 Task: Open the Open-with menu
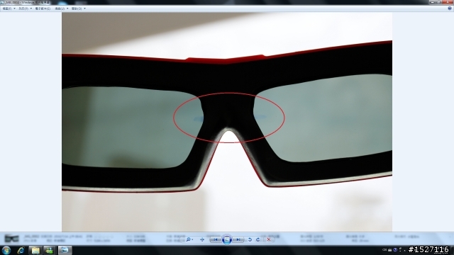78,8
